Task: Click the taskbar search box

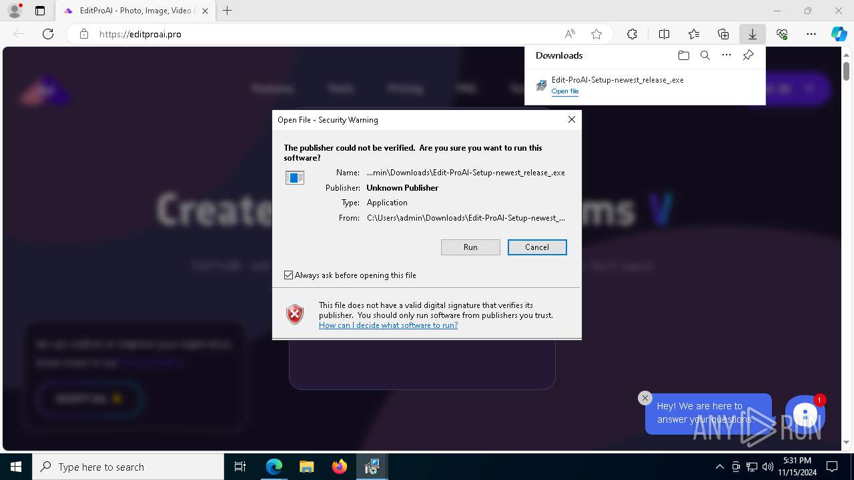Action: (x=128, y=467)
